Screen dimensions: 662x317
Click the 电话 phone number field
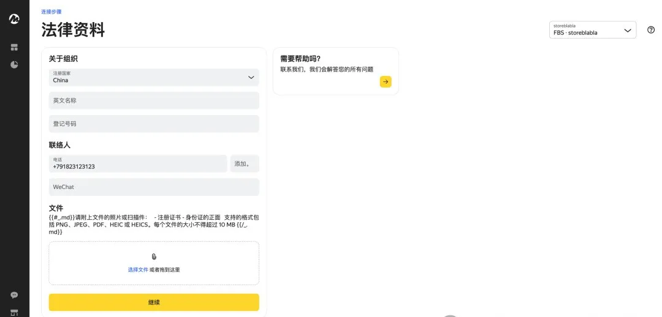tap(138, 163)
